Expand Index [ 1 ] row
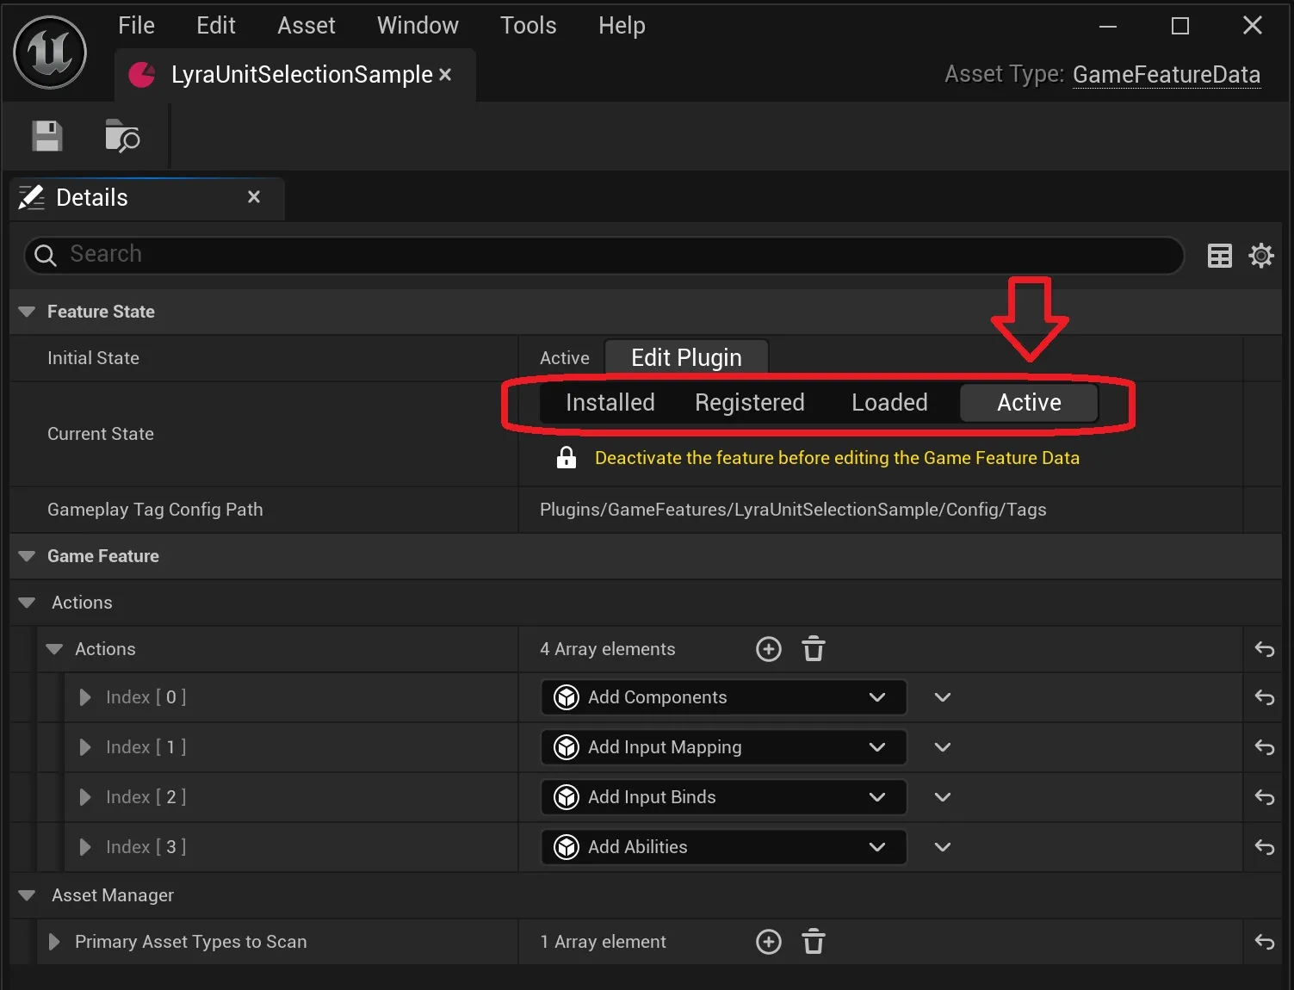Viewport: 1294px width, 990px height. pos(84,747)
